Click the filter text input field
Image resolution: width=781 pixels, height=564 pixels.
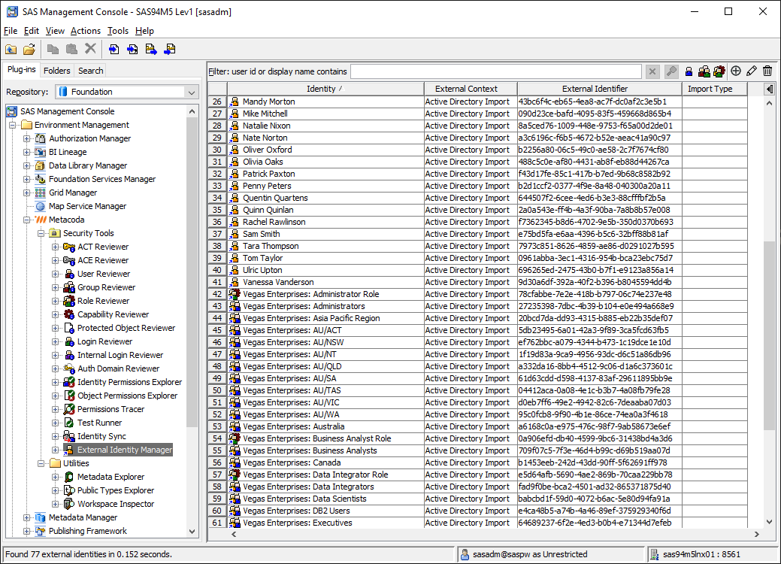[495, 71]
